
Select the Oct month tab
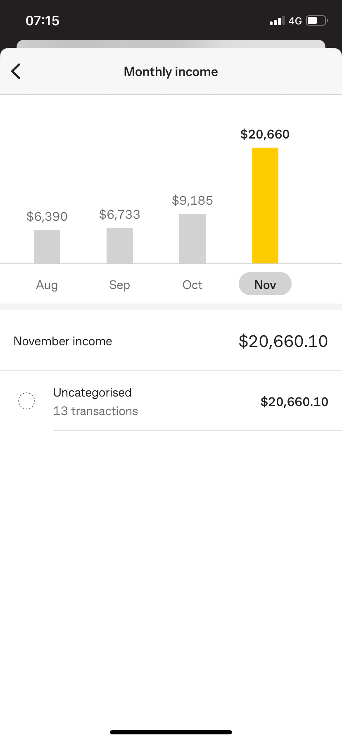click(192, 284)
